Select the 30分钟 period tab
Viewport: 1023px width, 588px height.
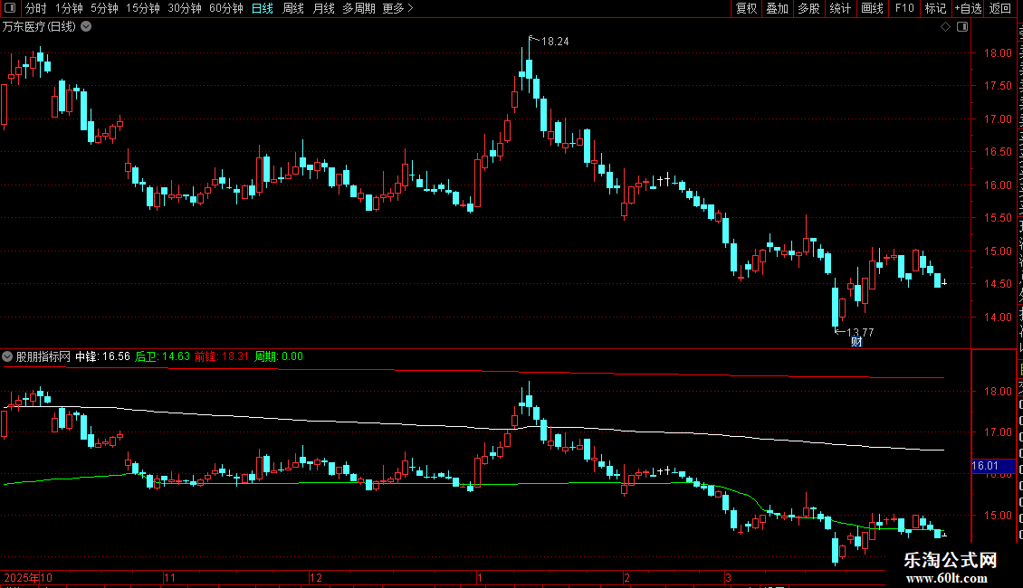[185, 8]
